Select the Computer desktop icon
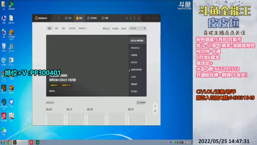257x145 pixels. click(x=4, y=19)
